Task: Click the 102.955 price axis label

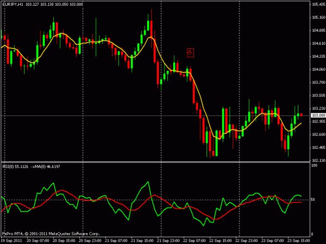Action: [x=319, y=122]
